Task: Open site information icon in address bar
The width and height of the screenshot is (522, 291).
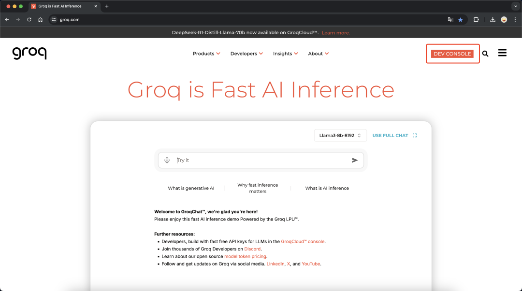Action: (x=54, y=20)
